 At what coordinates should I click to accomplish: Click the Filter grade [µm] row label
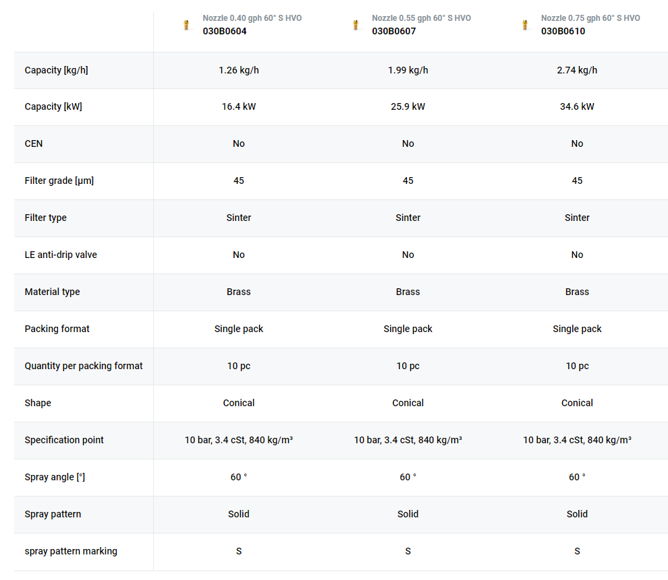tap(59, 181)
